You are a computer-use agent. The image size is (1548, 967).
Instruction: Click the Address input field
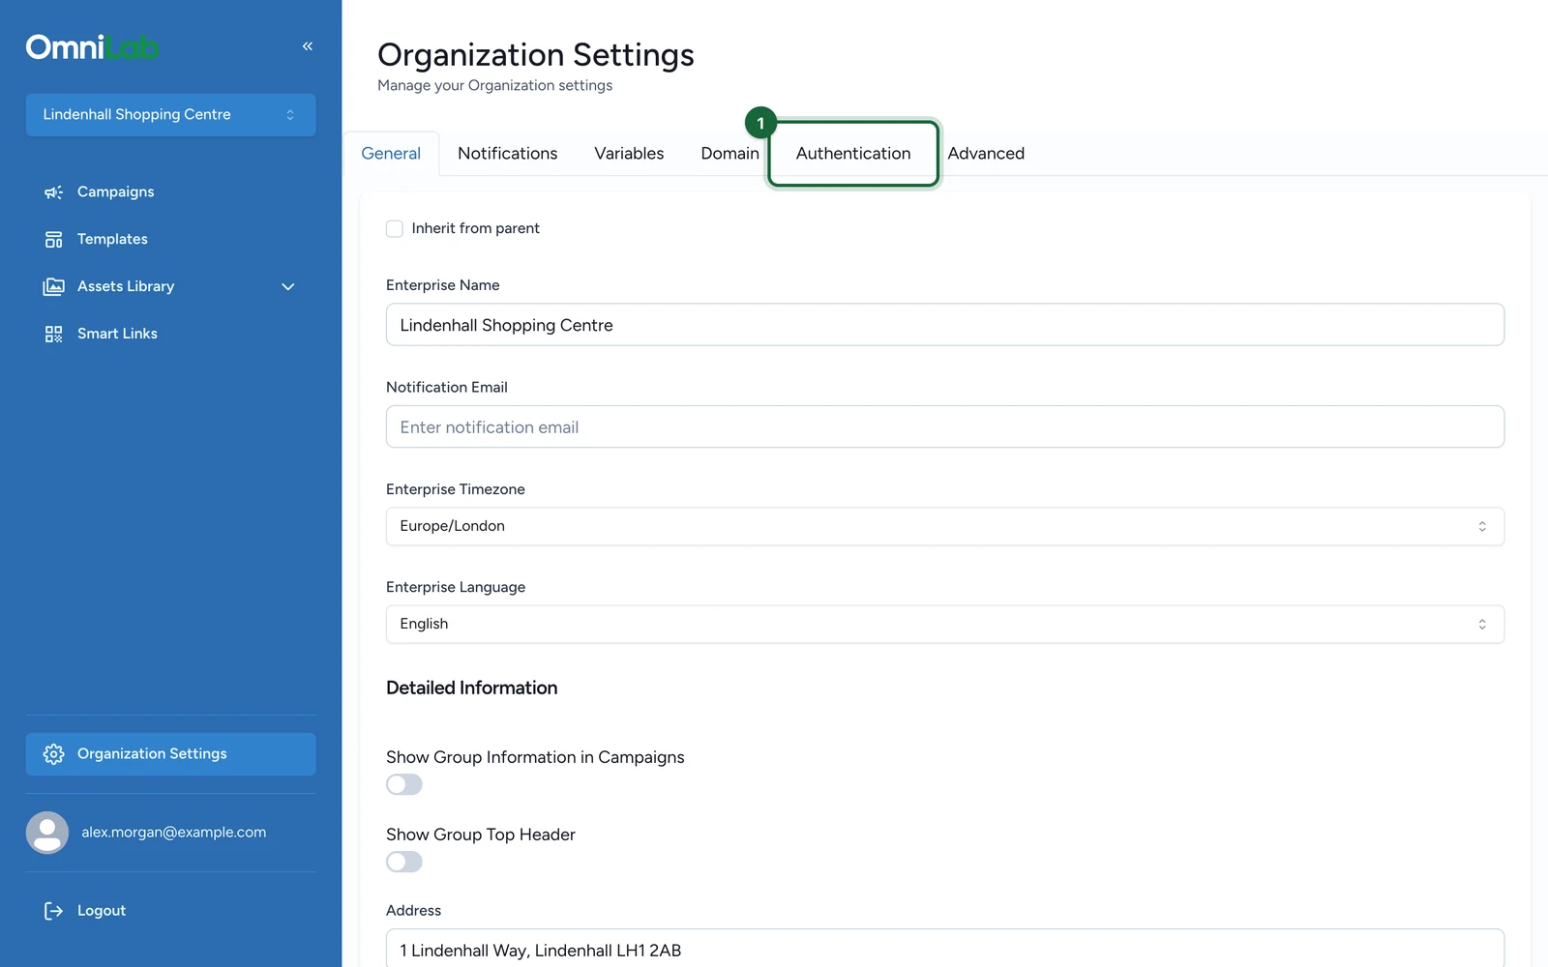[x=945, y=949]
